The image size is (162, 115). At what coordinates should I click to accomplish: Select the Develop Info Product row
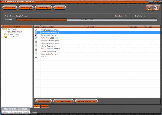point(97,35)
